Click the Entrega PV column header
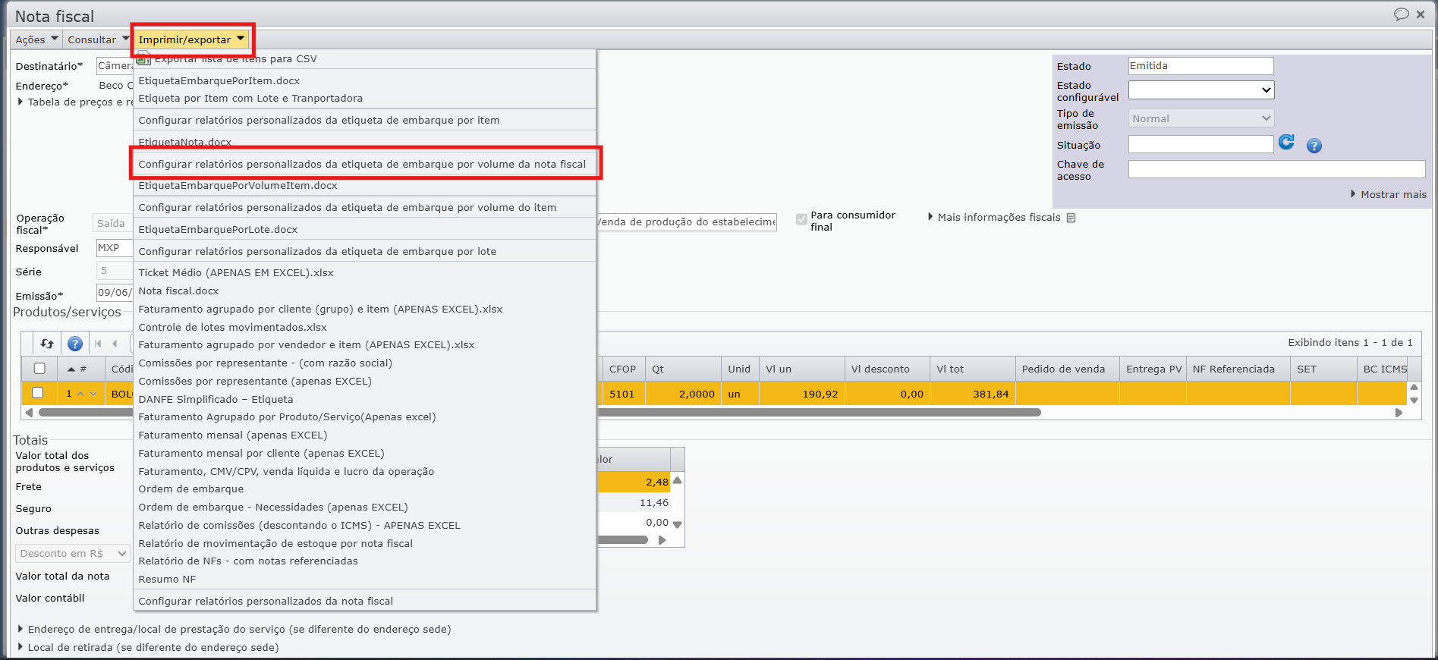 [x=1153, y=369]
